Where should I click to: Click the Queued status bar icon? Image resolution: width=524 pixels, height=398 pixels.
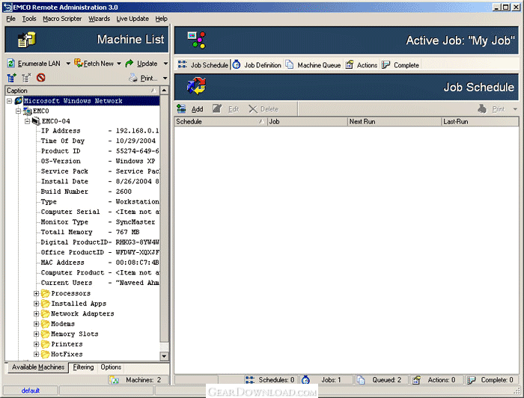click(x=361, y=380)
